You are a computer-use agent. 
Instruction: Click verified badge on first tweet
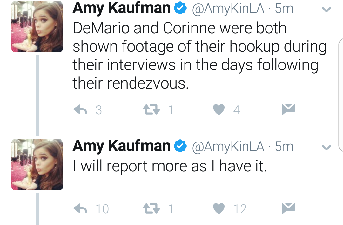(180, 9)
